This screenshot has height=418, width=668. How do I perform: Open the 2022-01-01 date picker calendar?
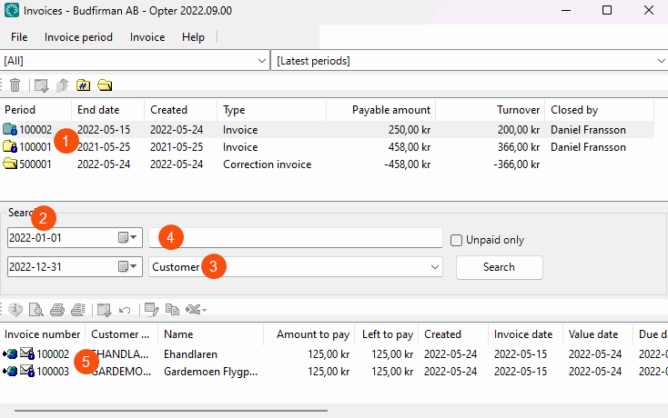point(127,238)
